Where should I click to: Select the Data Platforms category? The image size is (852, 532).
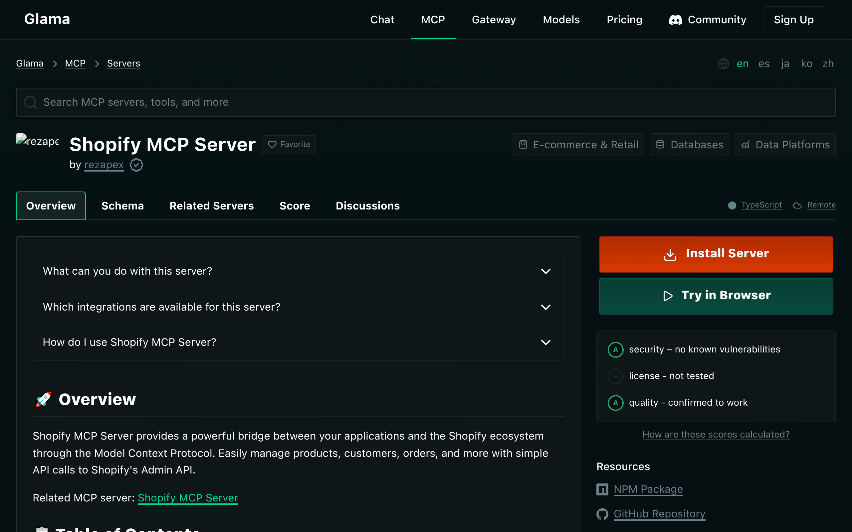click(785, 144)
